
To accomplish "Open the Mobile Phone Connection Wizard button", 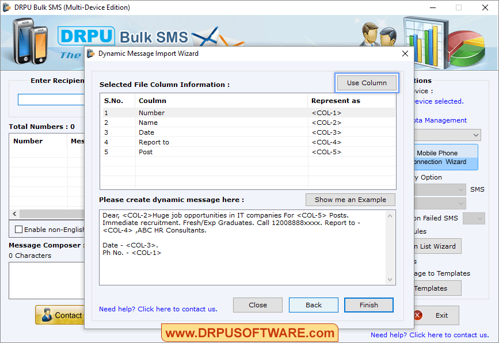I will [x=445, y=157].
